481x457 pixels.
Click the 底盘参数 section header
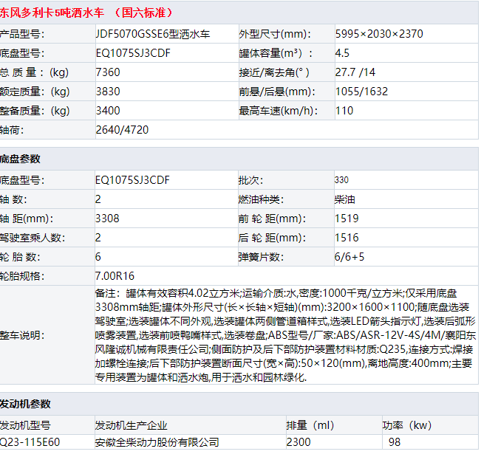pyautogui.click(x=21, y=159)
